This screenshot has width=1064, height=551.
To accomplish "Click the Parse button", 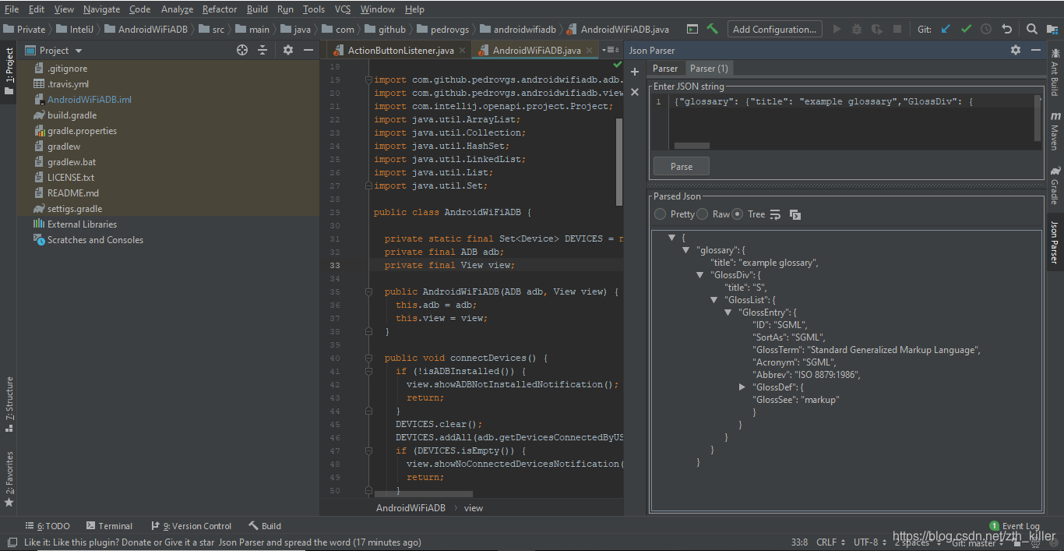I will pyautogui.click(x=682, y=167).
